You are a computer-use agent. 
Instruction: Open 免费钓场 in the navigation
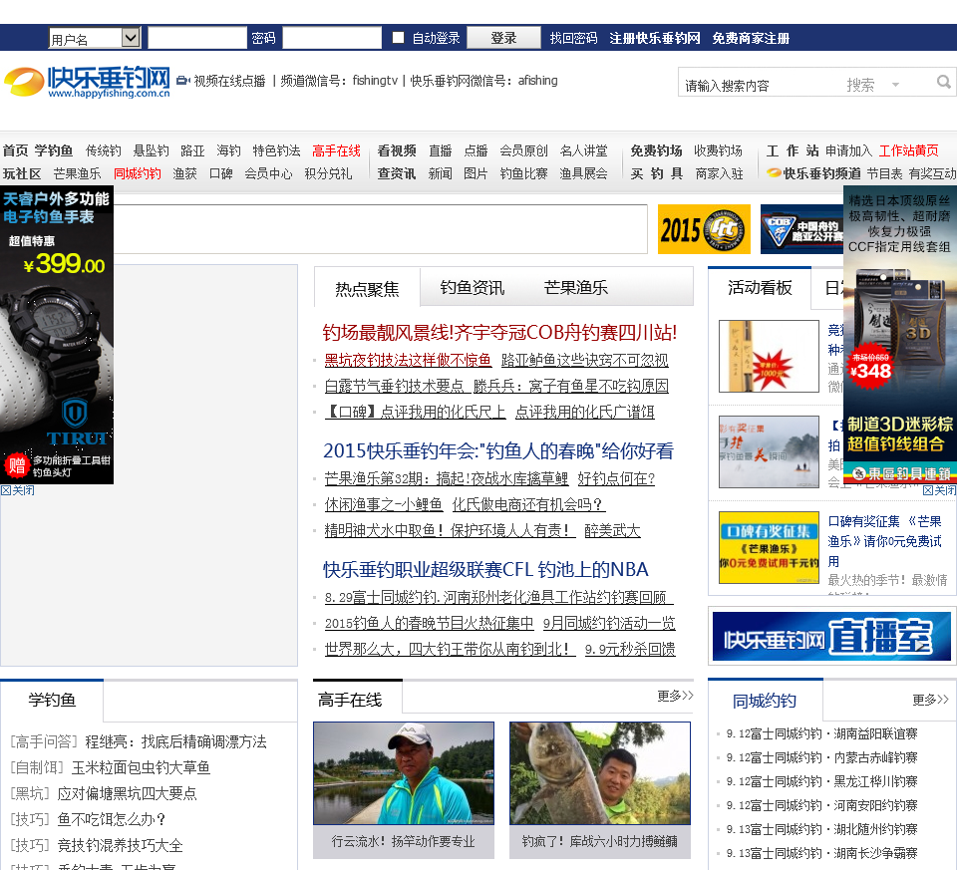click(656, 150)
